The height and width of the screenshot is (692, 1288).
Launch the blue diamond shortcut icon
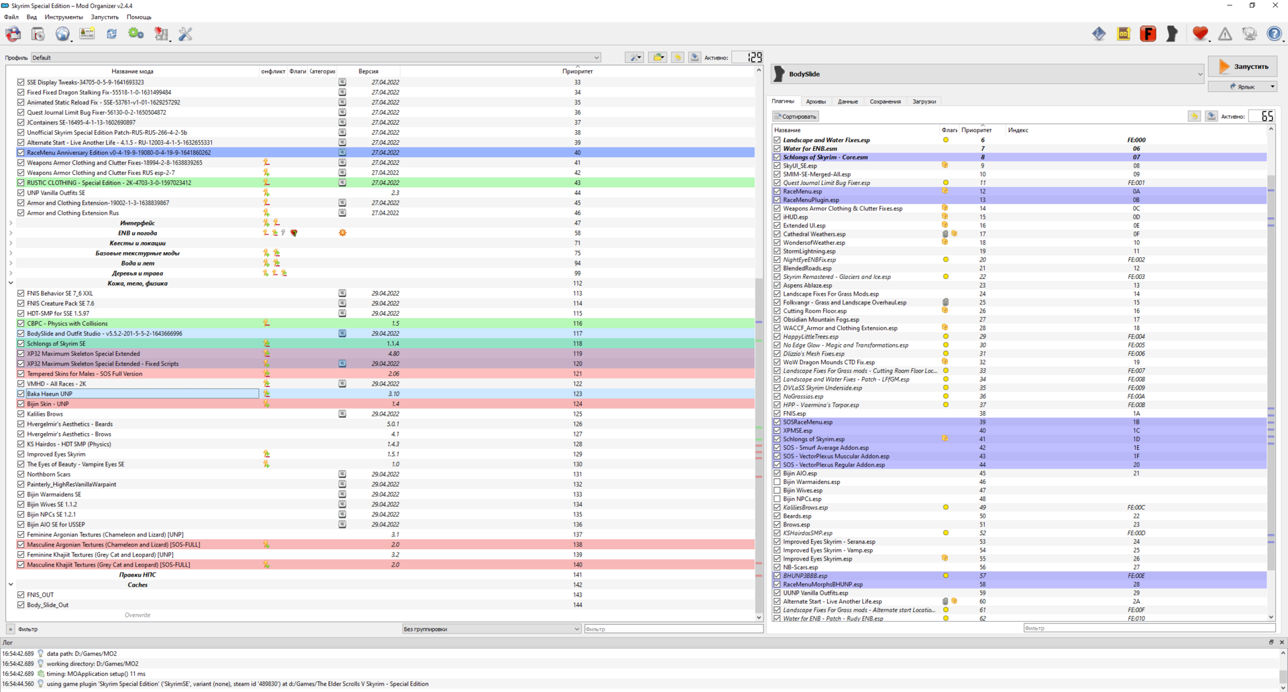point(1099,34)
